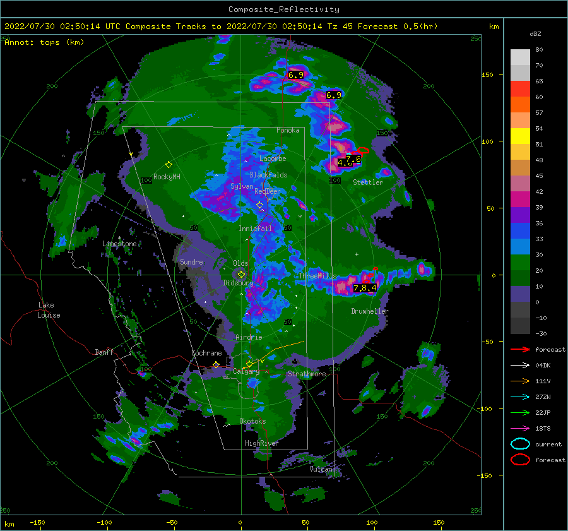The height and width of the screenshot is (531, 568).
Task: Select the 'Didsbury' city label
Action: [239, 283]
